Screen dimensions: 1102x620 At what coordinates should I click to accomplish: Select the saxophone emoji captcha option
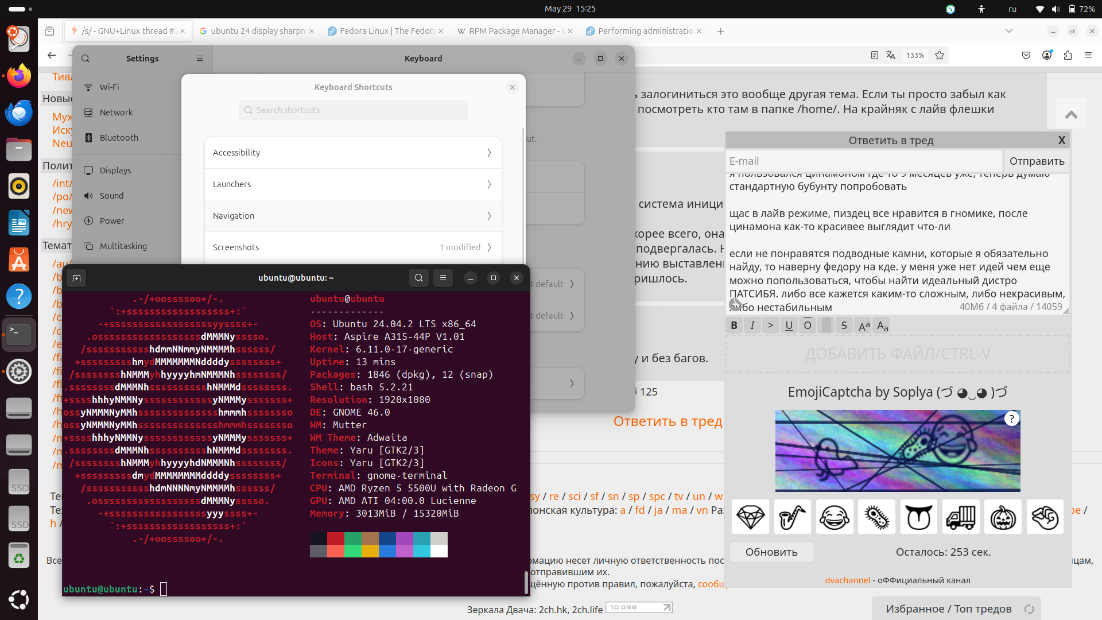click(x=792, y=517)
